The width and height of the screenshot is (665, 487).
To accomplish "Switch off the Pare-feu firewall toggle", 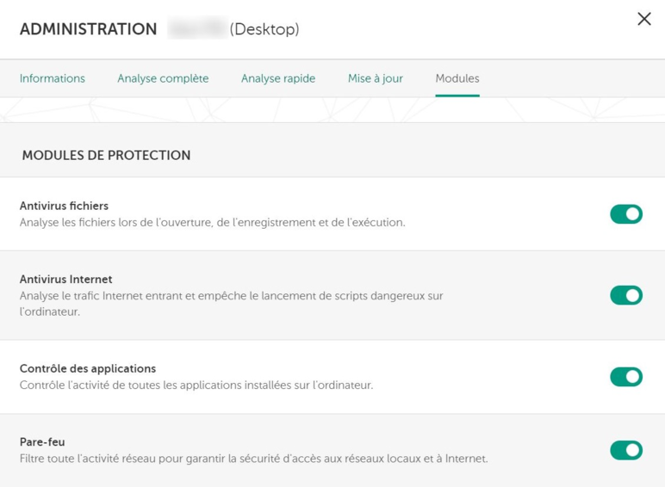I will click(x=626, y=450).
